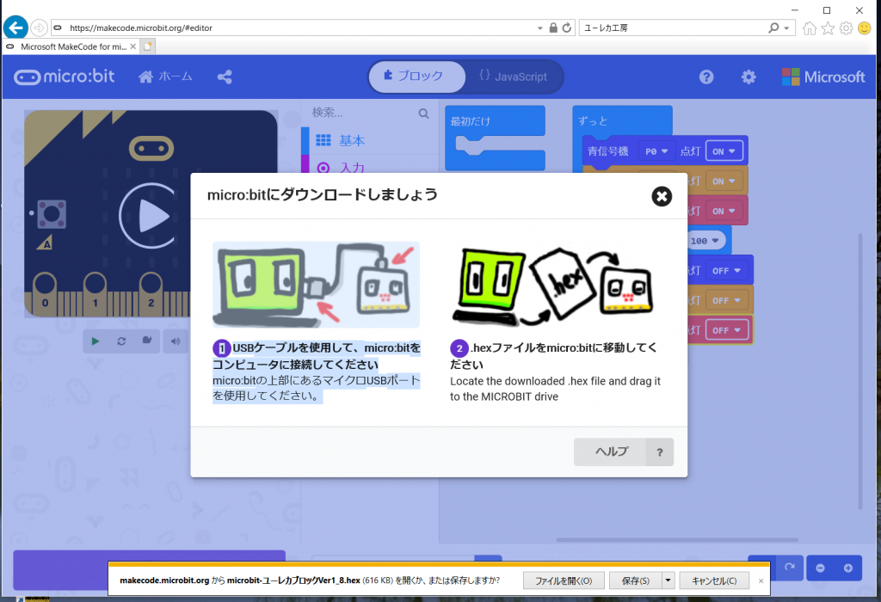Start simulator with the large play circle
This screenshot has width=881, height=602.
tap(148, 216)
